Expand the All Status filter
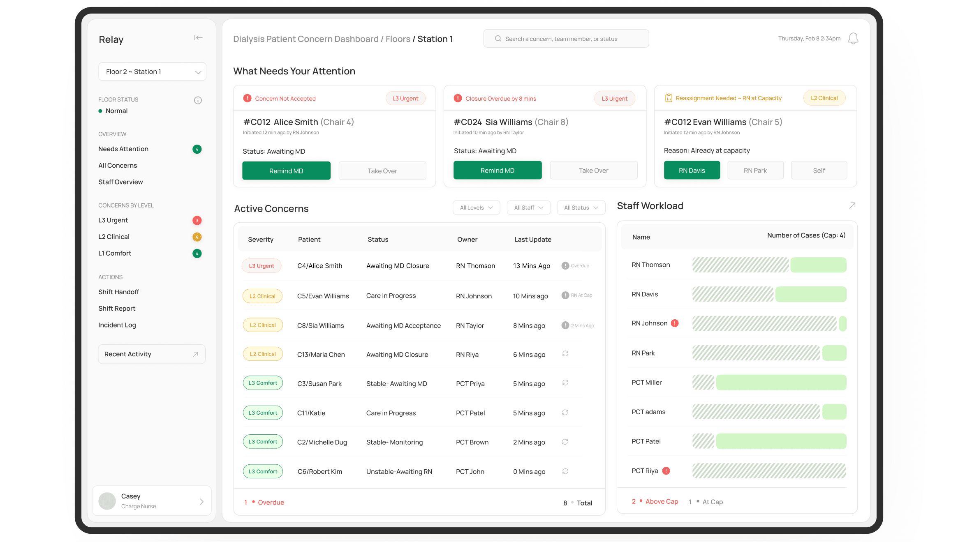958x542 pixels. coord(581,208)
